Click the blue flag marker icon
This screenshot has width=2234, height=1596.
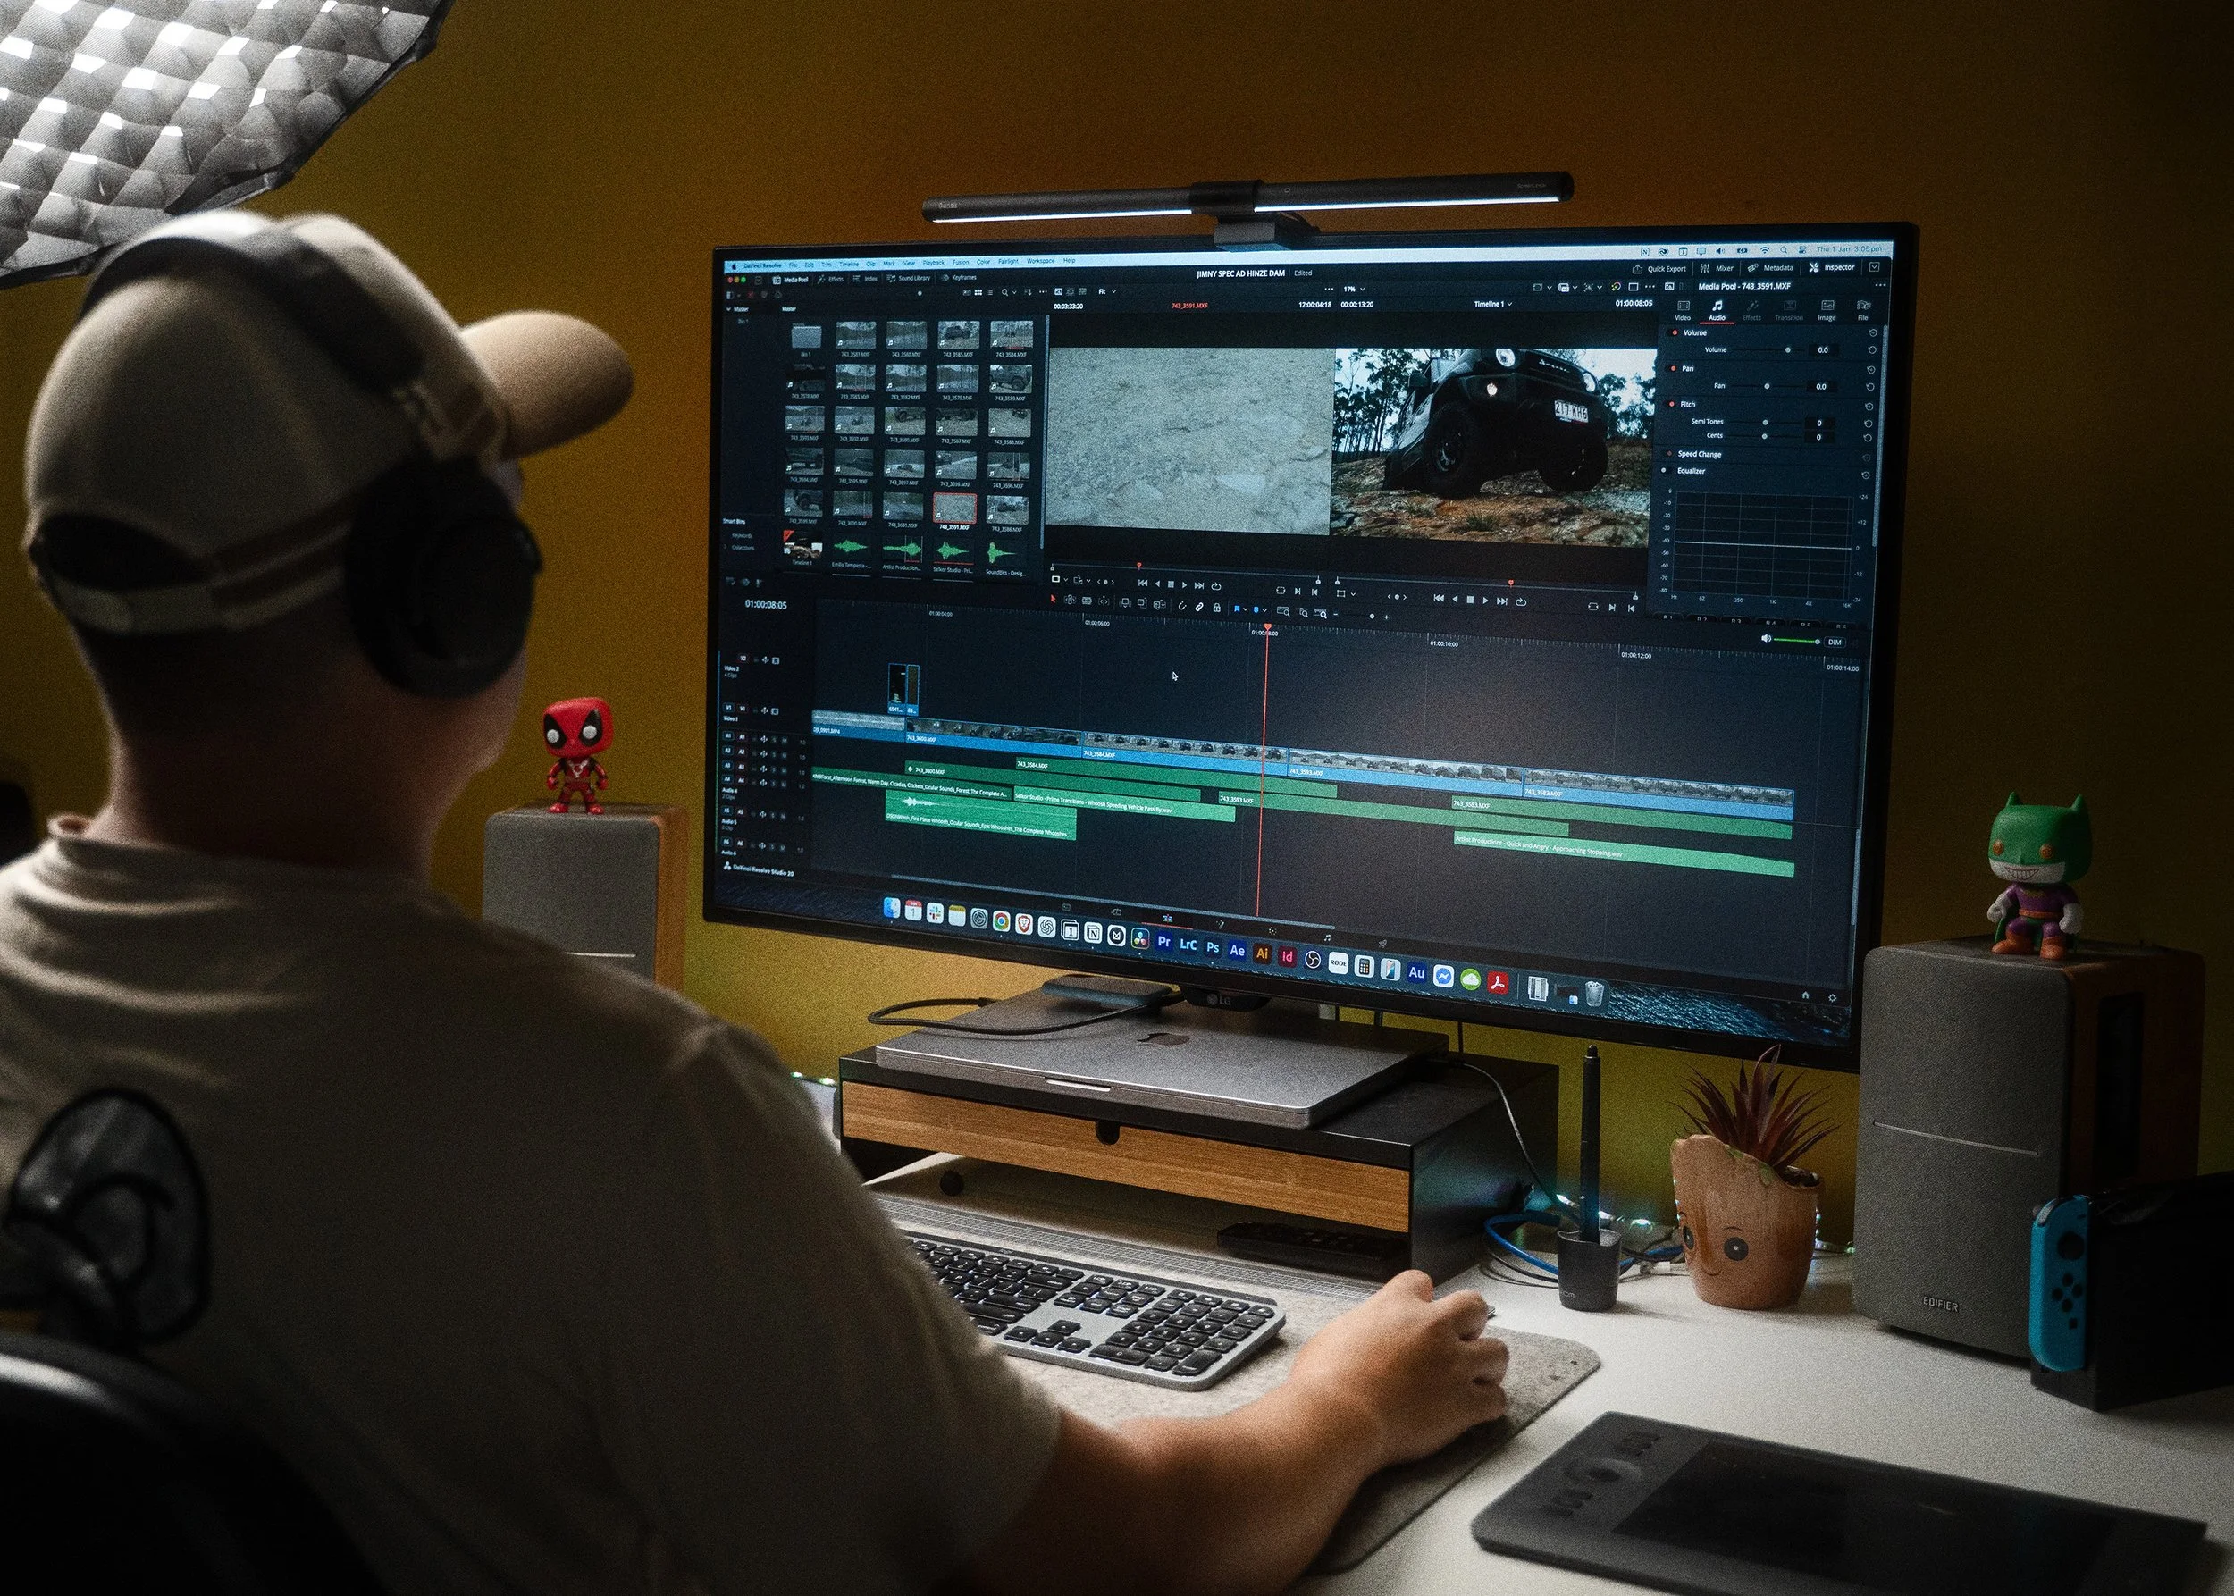click(x=1238, y=609)
